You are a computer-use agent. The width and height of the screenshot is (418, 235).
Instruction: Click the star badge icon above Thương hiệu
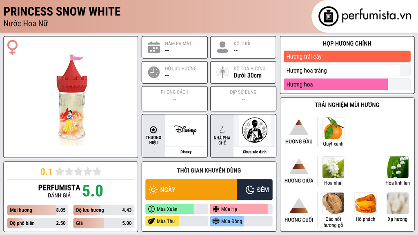[153, 130]
